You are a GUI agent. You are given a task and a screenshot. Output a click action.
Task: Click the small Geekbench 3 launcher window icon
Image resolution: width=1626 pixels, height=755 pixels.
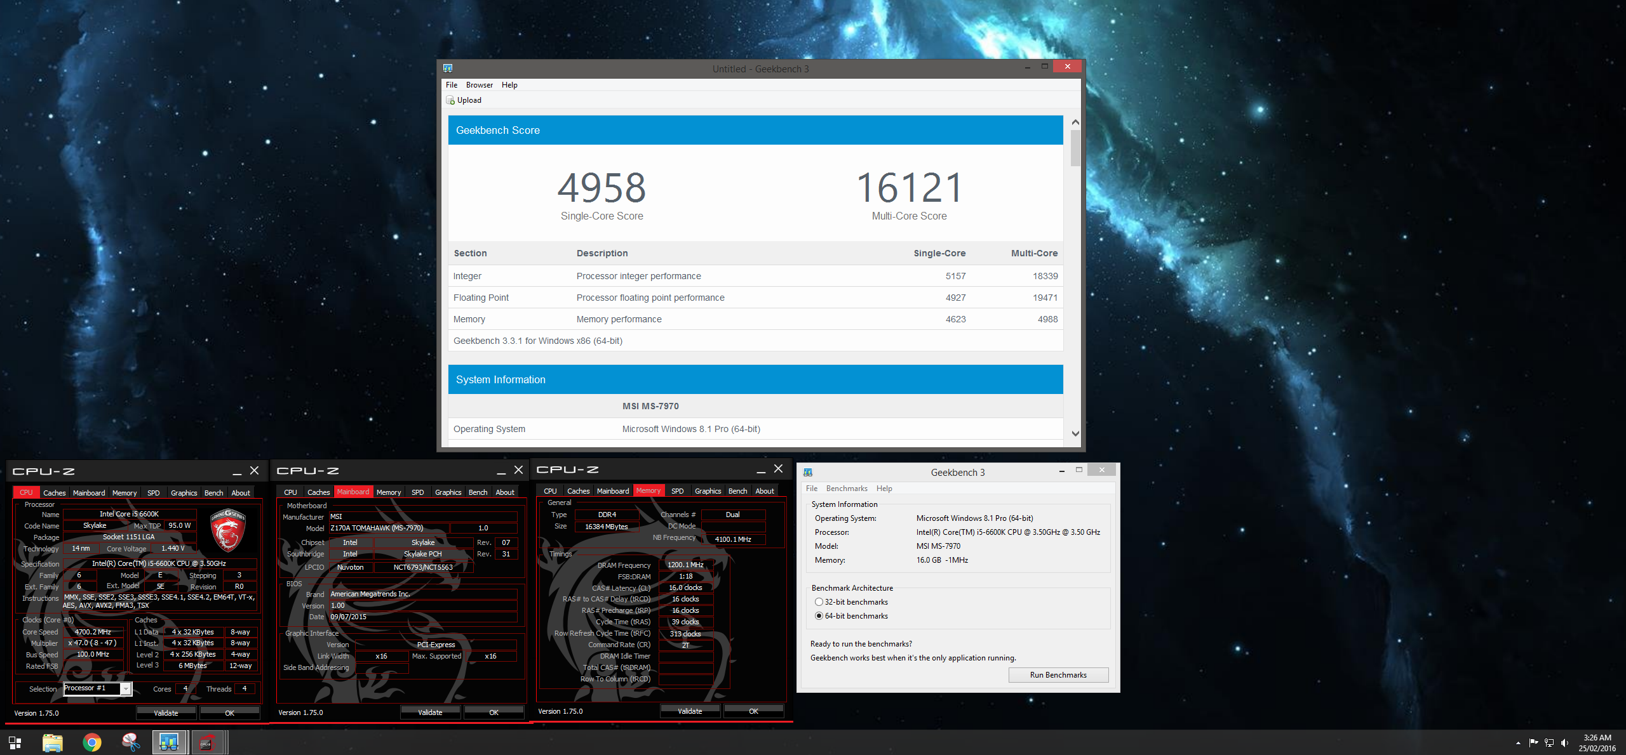pyautogui.click(x=808, y=472)
